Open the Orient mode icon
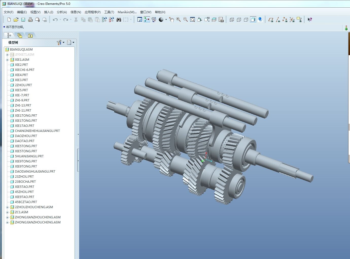Viewport: 350px width, 259px height. 154,20
